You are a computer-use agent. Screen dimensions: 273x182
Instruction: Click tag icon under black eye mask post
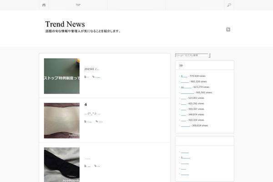pyautogui.click(x=96, y=166)
